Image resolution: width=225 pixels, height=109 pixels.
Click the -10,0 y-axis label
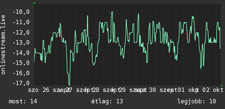(x=21, y=12)
